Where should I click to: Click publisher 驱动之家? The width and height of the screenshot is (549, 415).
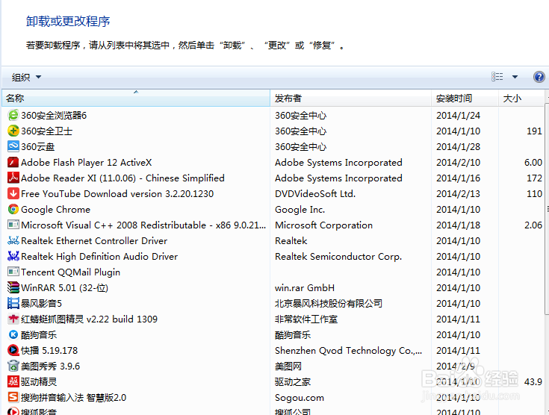pyautogui.click(x=293, y=381)
